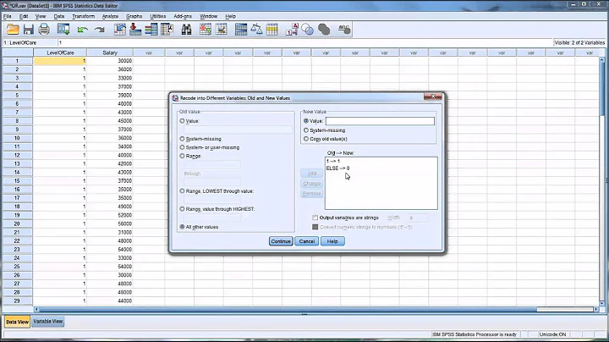609x342 pixels.
Task: Print using the printer icon
Action: click(44, 30)
